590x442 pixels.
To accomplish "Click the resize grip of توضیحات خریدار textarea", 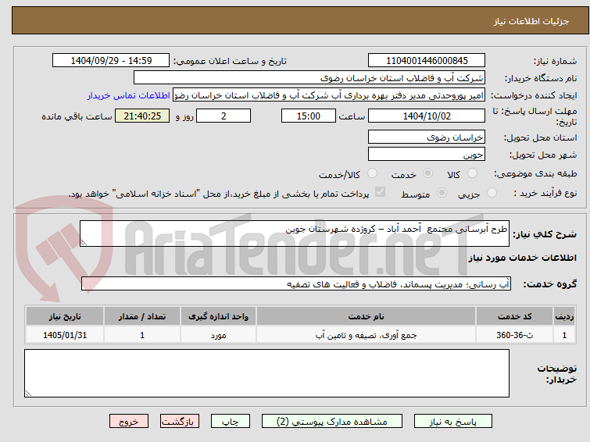I will [28, 394].
